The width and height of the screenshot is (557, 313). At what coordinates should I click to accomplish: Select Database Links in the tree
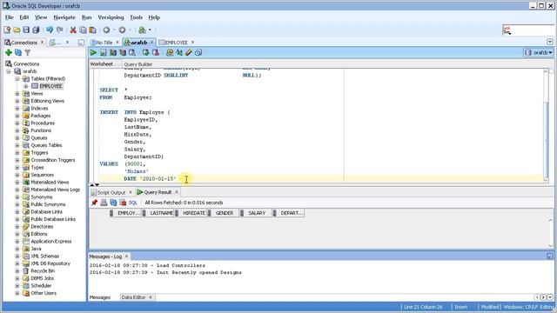point(46,212)
